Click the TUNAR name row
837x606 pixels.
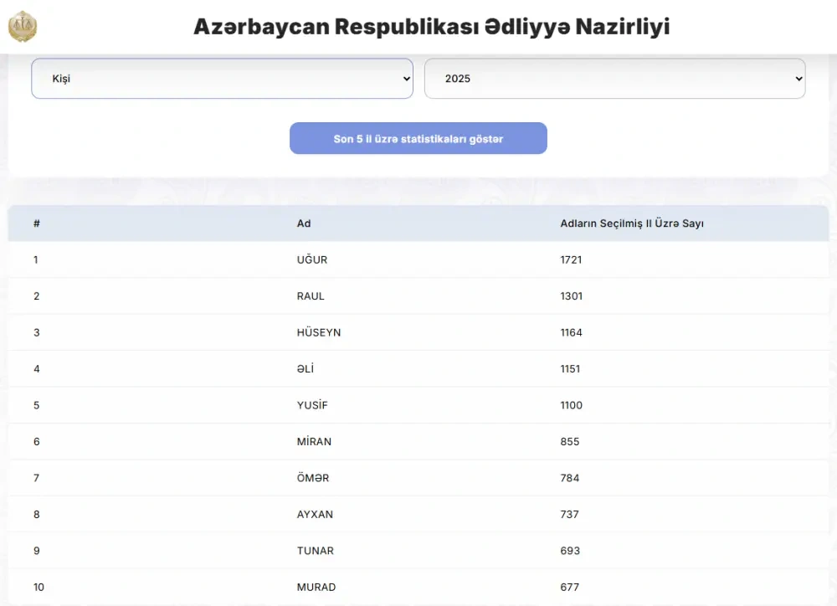pos(315,551)
